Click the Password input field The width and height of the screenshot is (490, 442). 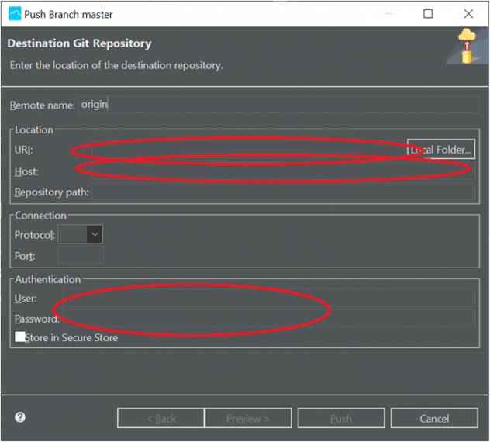click(268, 318)
